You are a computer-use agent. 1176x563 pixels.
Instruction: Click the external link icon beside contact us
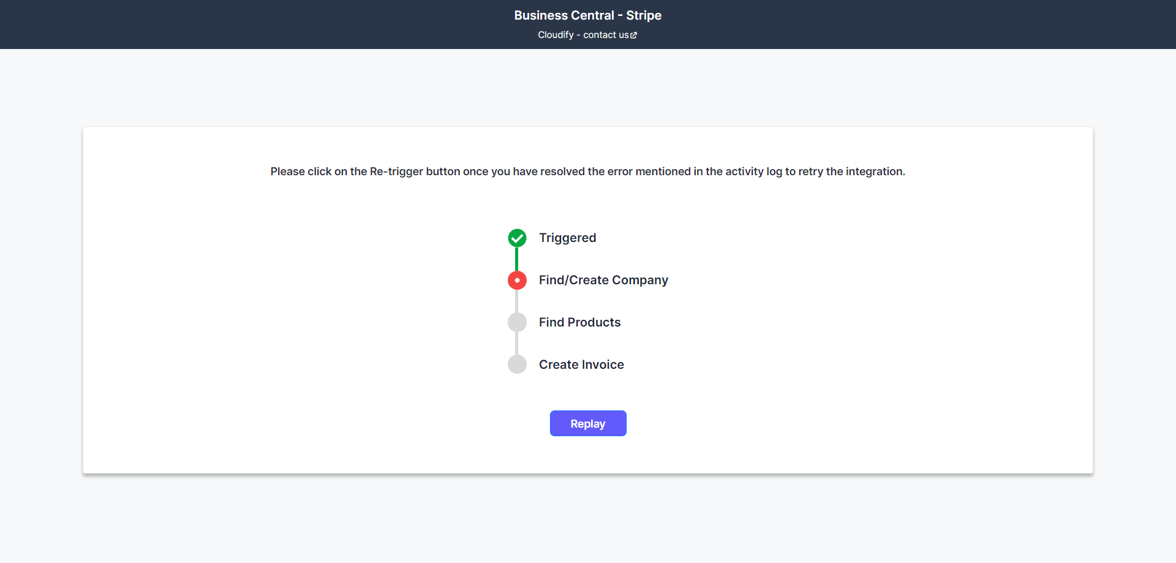click(634, 36)
